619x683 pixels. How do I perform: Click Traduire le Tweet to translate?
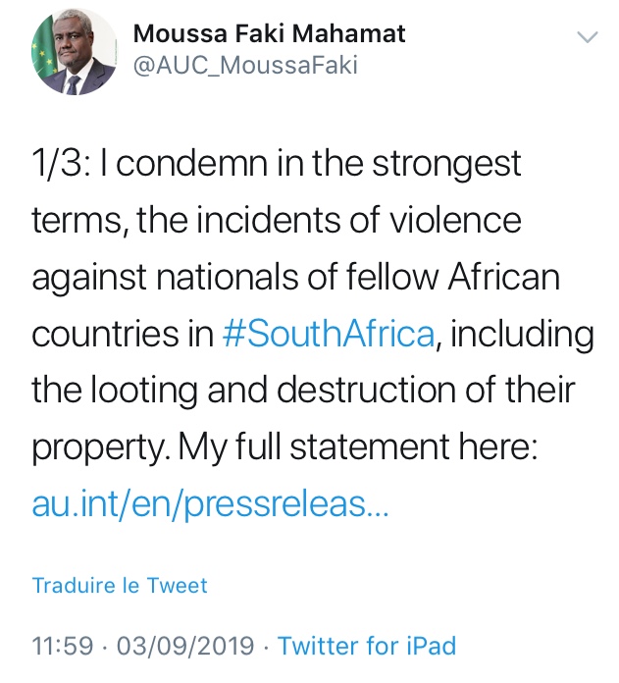tap(120, 586)
